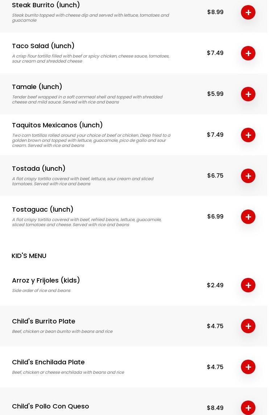The height and width of the screenshot is (415, 279).
Task: Select the Taquitos Mexicanos (lunch) name
Action: [x=57, y=125]
